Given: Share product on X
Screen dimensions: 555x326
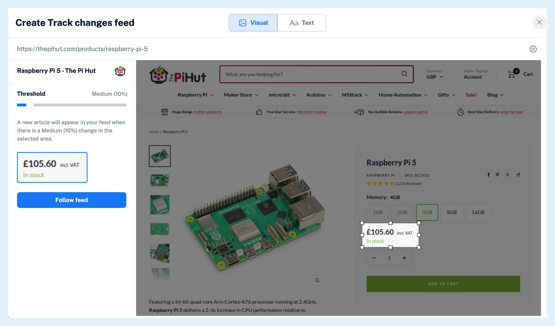Looking at the screenshot, I should (507, 175).
